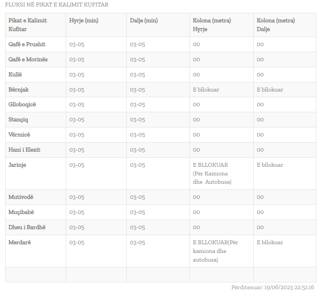Select the Vërmicë row name
This screenshot has height=296, width=322.
pos(19,135)
